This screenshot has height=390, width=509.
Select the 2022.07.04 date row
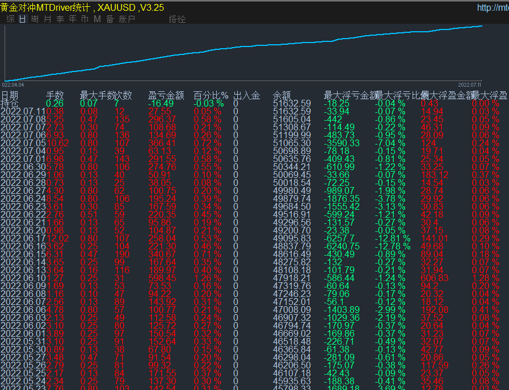click(23, 151)
